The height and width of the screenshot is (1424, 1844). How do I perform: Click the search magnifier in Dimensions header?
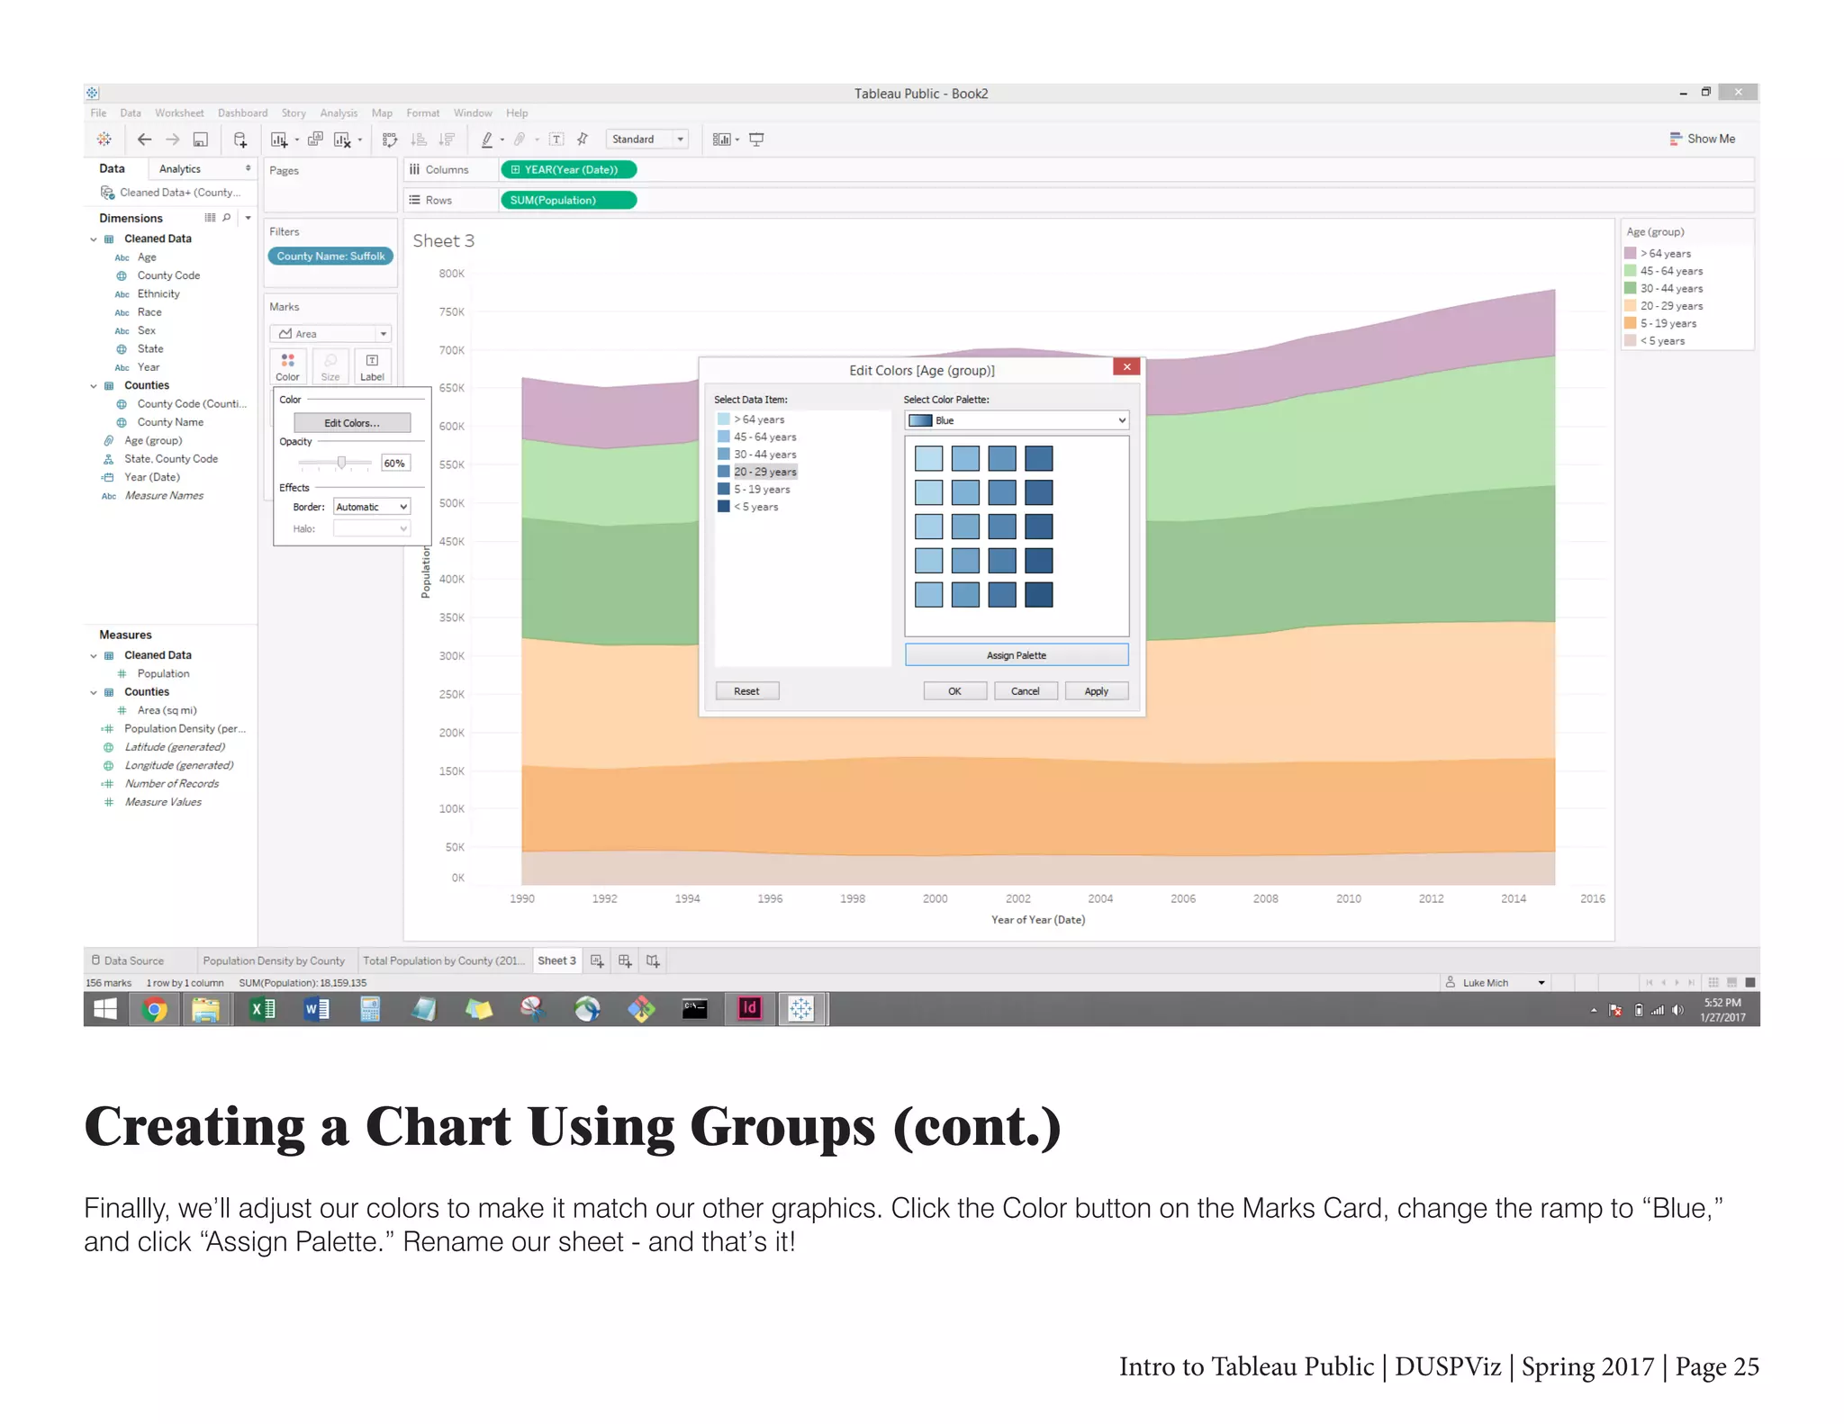(227, 218)
